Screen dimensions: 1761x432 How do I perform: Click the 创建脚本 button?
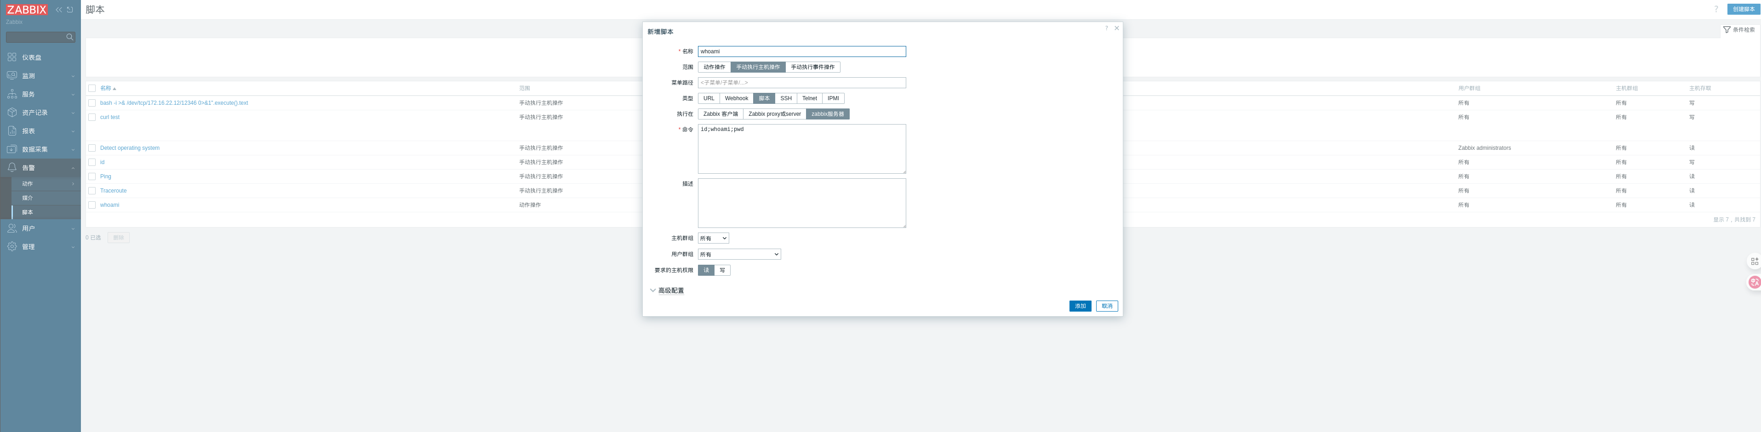pyautogui.click(x=1743, y=10)
